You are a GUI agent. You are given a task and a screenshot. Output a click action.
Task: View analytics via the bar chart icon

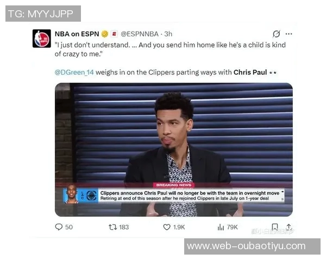click(221, 227)
